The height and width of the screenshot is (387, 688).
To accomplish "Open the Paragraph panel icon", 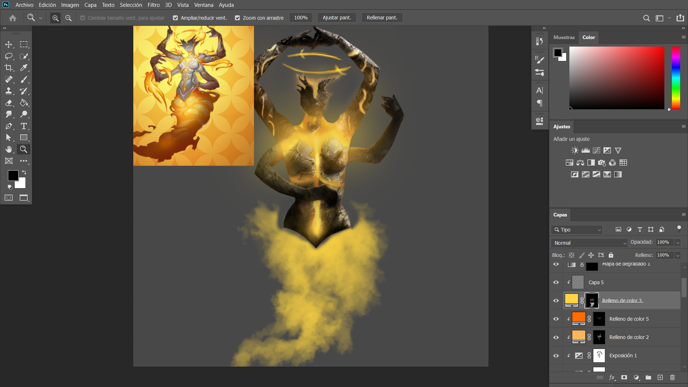I will (540, 104).
